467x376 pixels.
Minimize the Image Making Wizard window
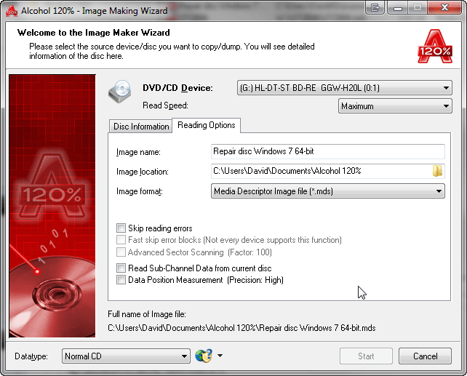tap(398, 7)
